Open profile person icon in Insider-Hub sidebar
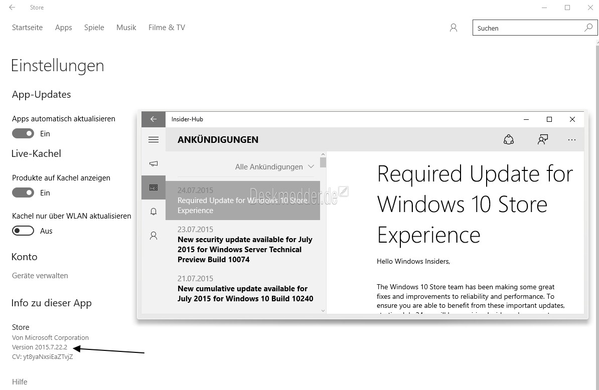The image size is (599, 390). [x=153, y=236]
